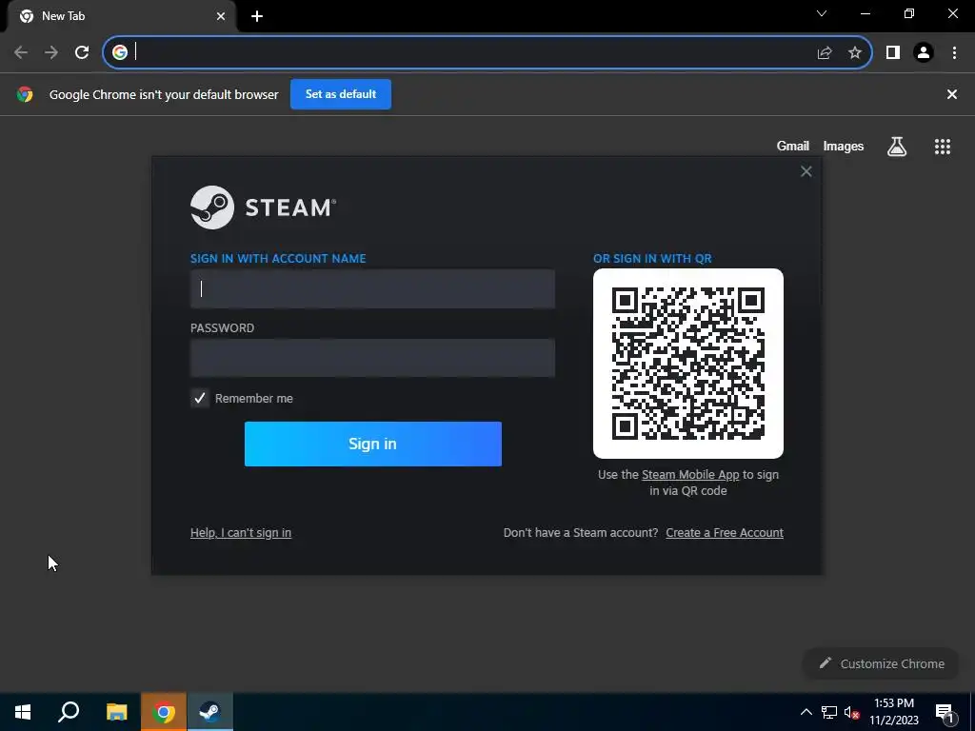
Task: Focus the Steam password field
Action: click(x=372, y=358)
